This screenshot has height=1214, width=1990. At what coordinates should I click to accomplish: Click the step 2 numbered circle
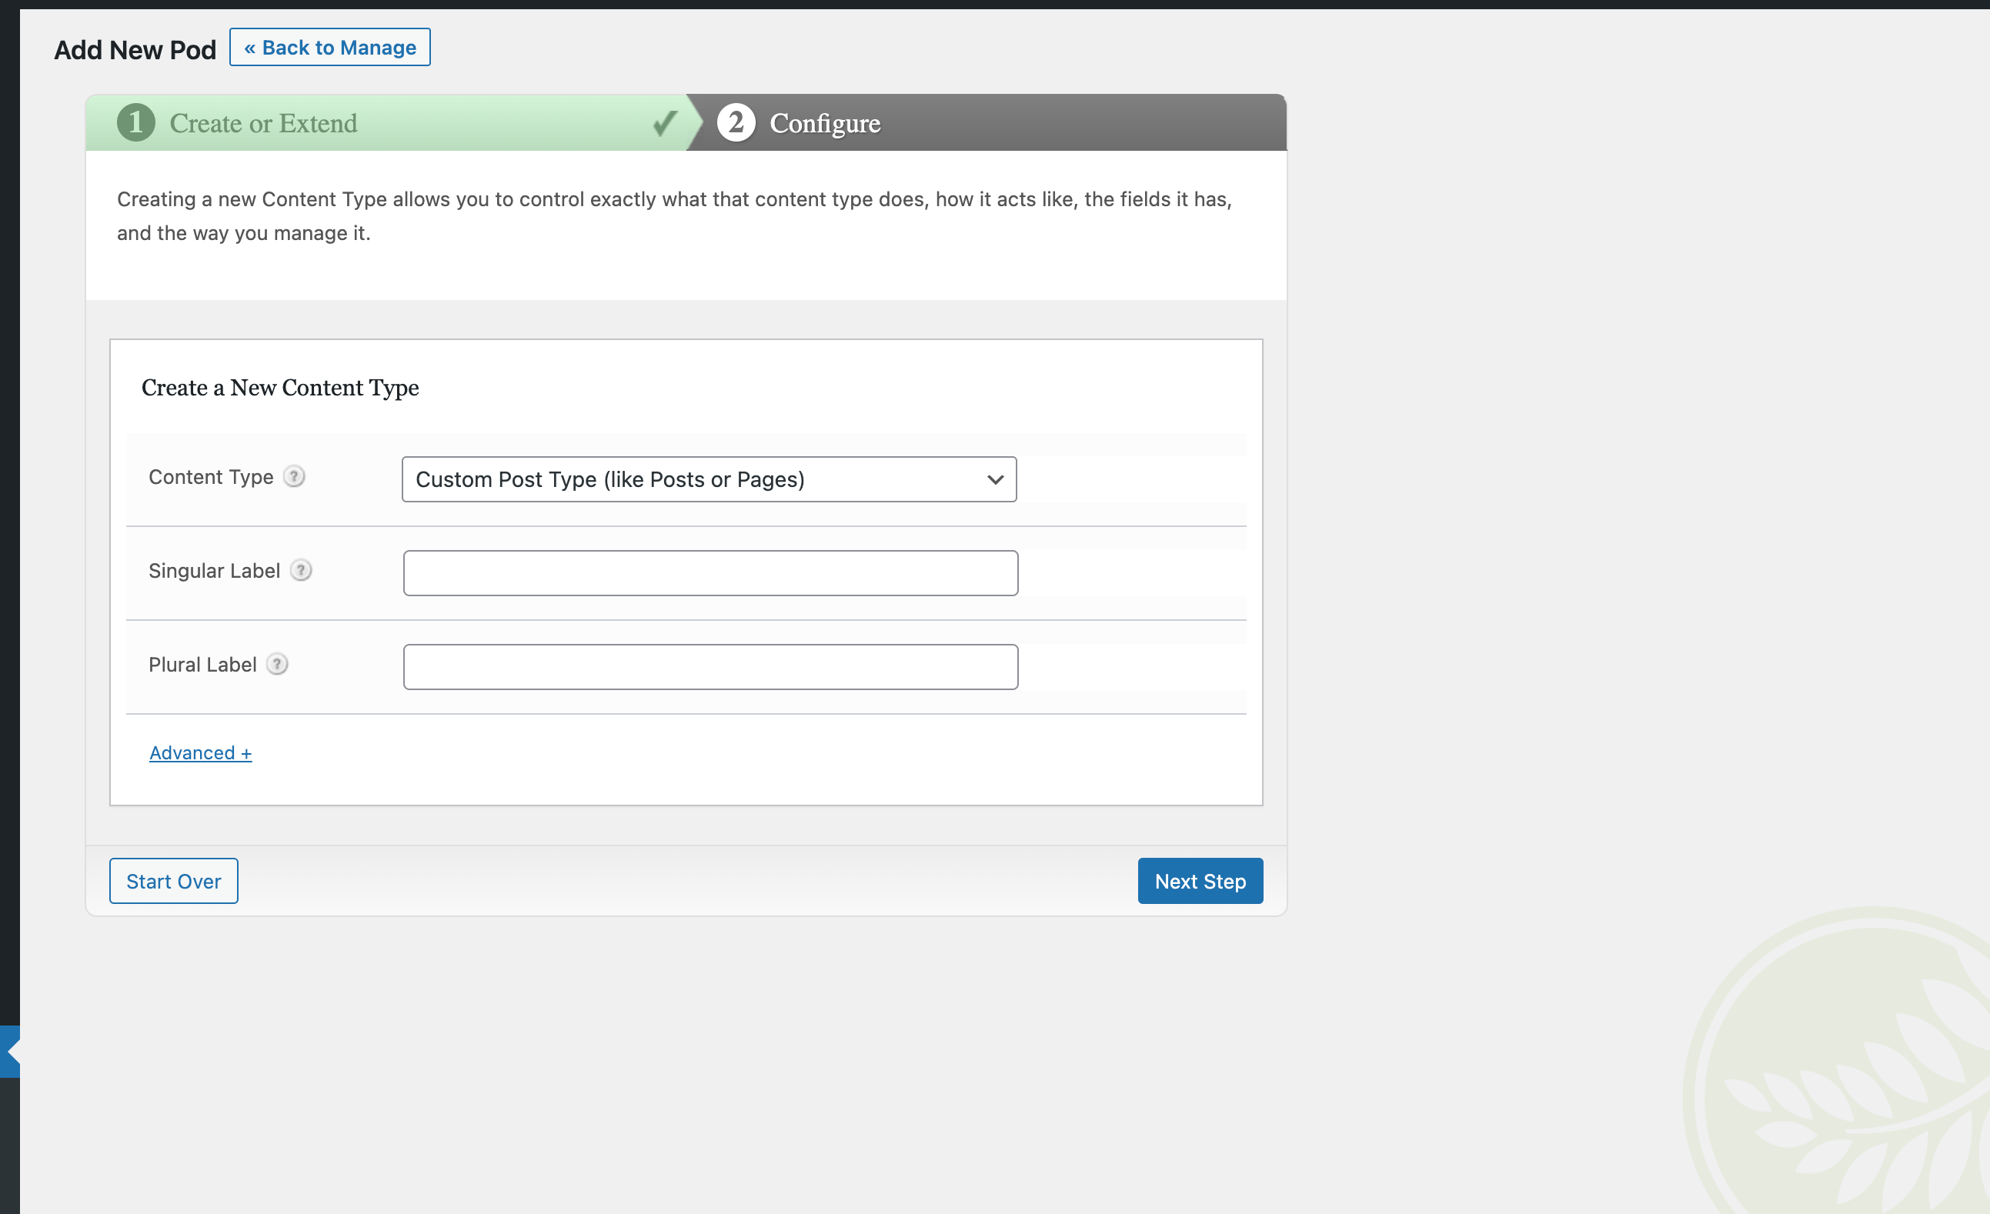click(735, 122)
